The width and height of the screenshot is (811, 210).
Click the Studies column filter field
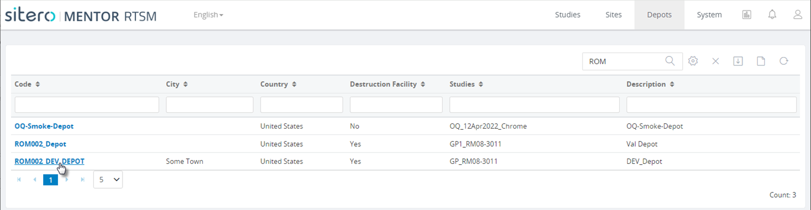coord(534,105)
